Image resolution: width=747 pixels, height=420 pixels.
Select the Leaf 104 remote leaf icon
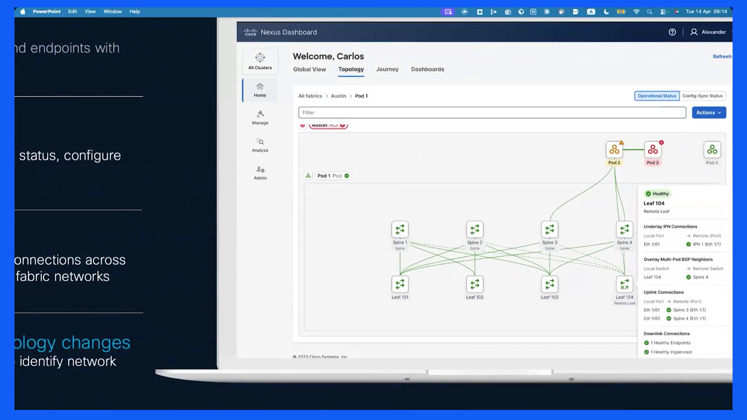tap(624, 284)
